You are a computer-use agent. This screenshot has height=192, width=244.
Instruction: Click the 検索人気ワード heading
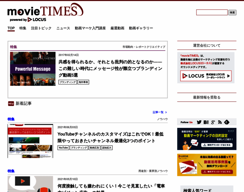tap(197, 190)
